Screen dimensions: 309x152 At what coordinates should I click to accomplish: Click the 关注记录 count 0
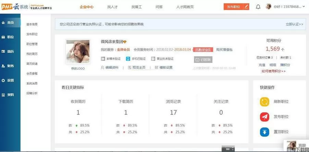[221, 112]
